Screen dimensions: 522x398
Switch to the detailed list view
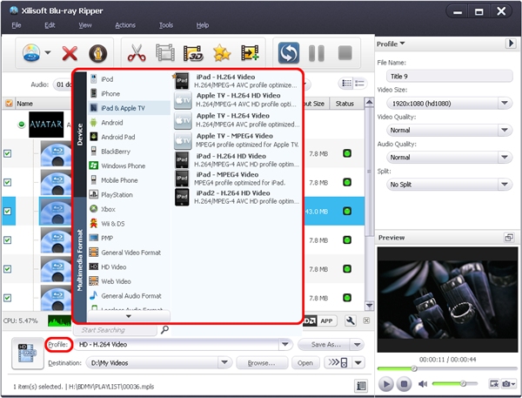[x=359, y=83]
